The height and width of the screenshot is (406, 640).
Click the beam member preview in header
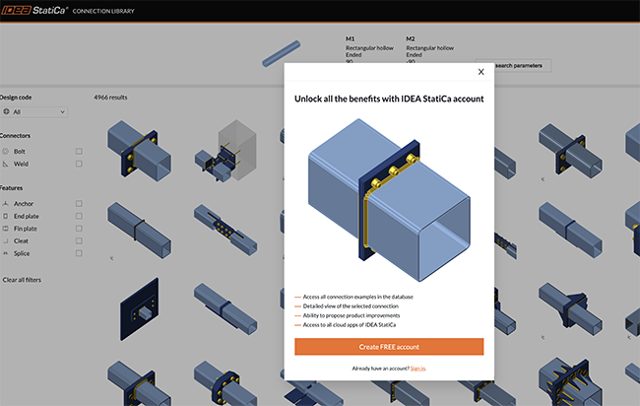coord(282,53)
